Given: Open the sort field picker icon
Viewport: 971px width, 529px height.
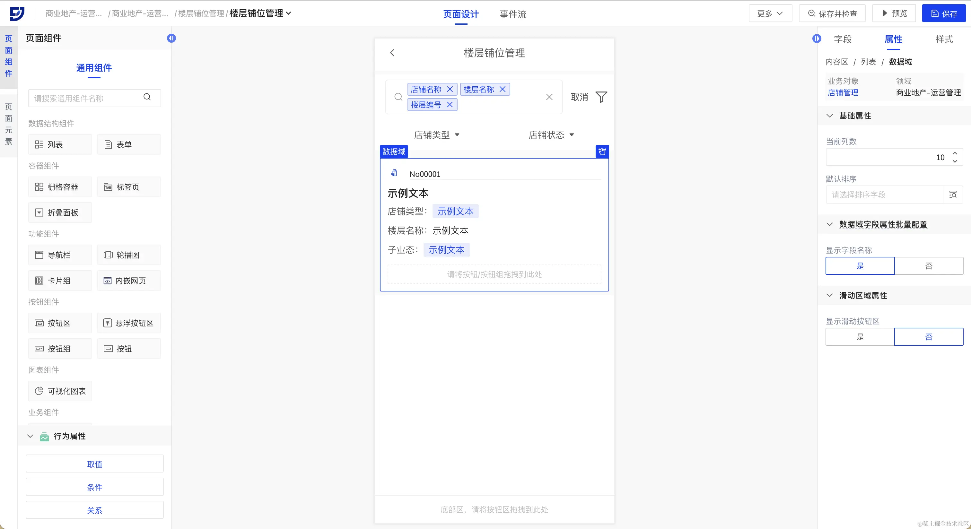Looking at the screenshot, I should pos(952,195).
